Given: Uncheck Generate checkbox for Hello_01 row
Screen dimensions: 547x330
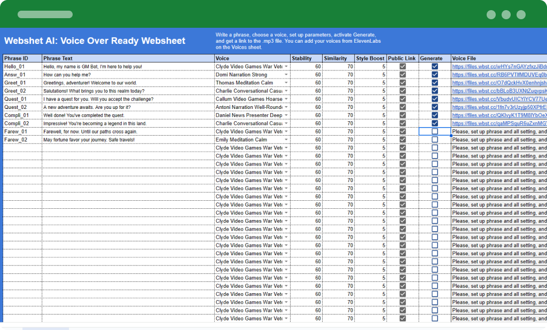Looking at the screenshot, I should [435, 66].
